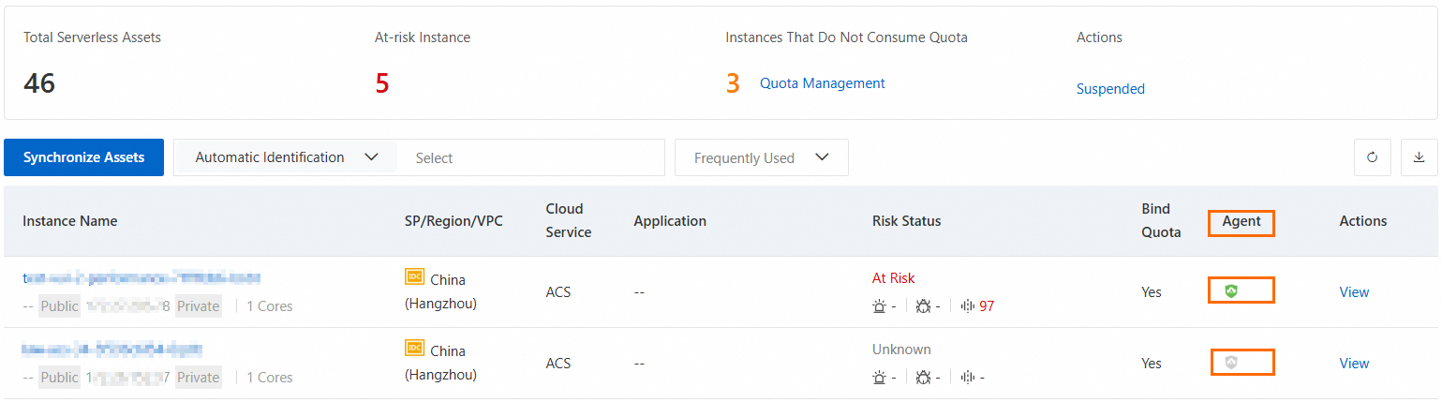Click bug vulnerability icon in At Risk row
The image size is (1442, 402).
tap(923, 306)
